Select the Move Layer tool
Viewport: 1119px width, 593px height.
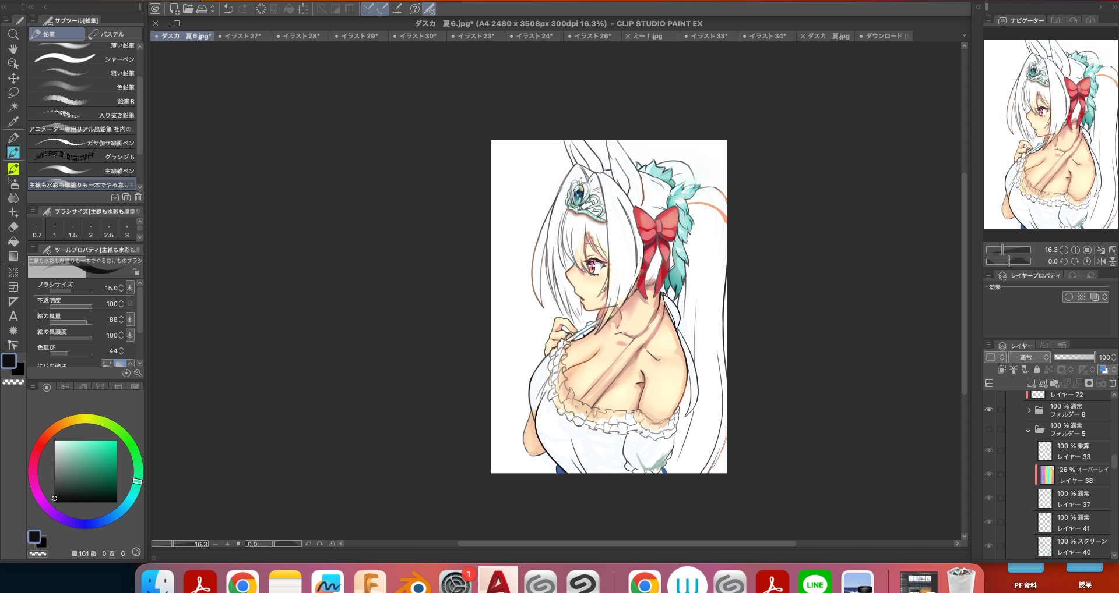pyautogui.click(x=13, y=78)
